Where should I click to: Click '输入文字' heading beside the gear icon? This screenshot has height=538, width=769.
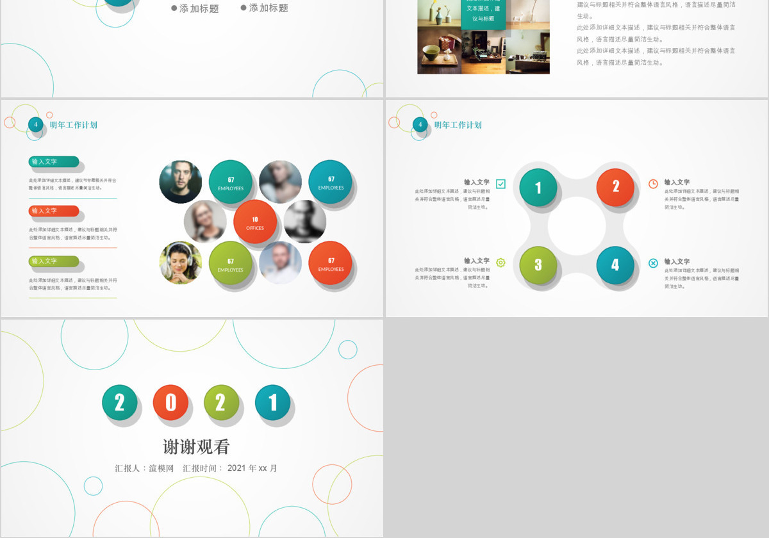[x=477, y=261]
